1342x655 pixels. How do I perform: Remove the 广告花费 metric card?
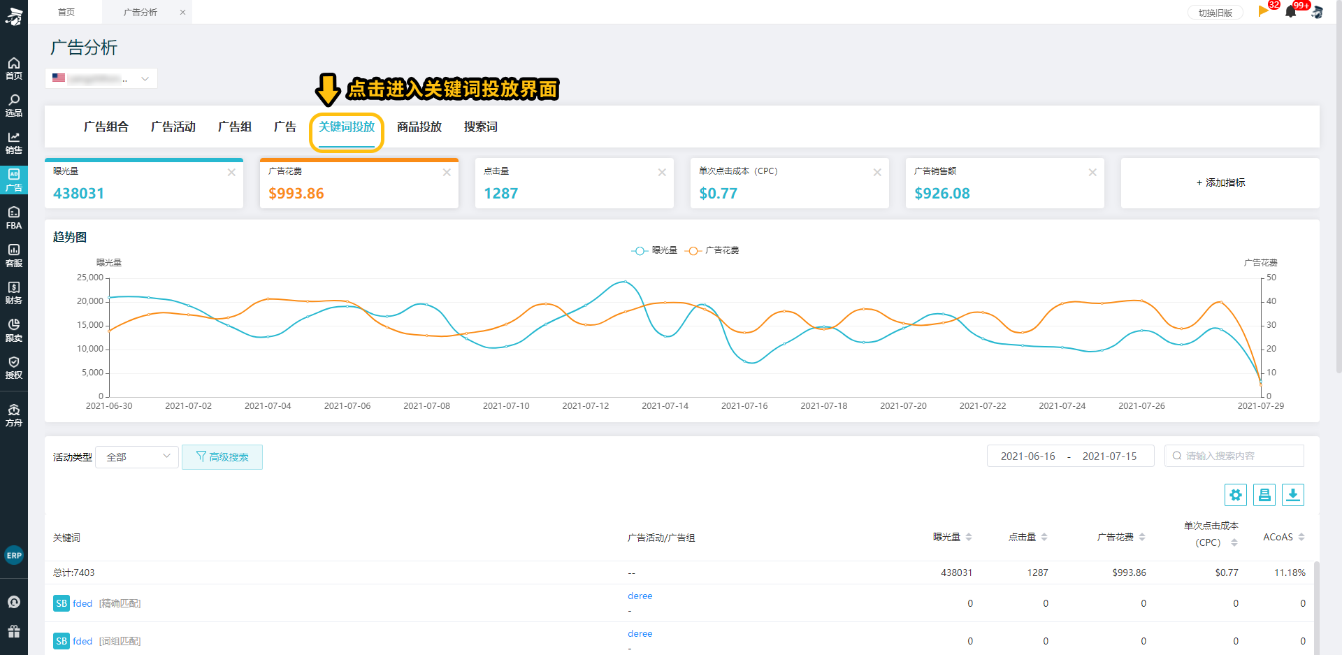click(x=447, y=173)
